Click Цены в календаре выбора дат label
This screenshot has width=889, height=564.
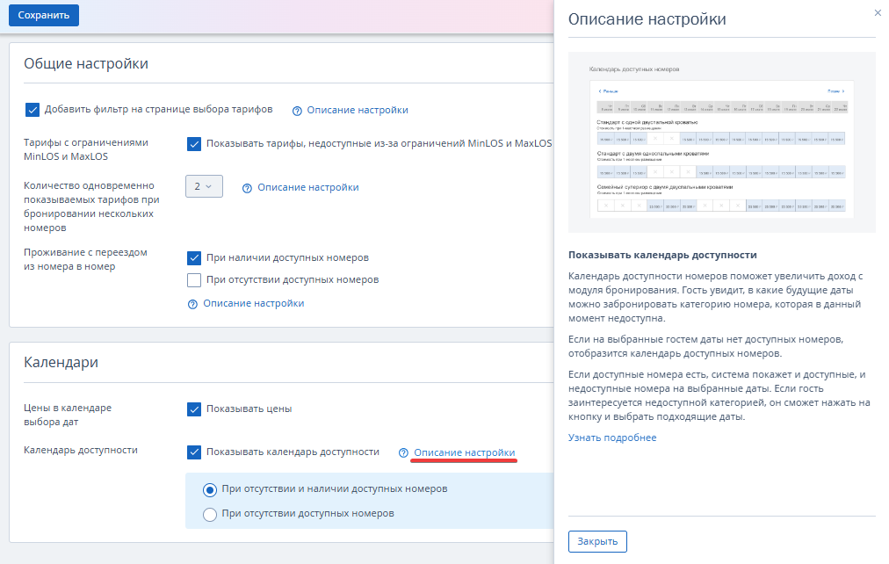(68, 415)
